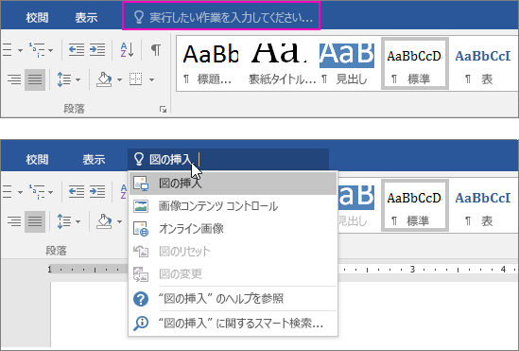This screenshot has height=351, width=519.
Task: Expand shading color dropdown in lower ribbon
Action: (119, 221)
